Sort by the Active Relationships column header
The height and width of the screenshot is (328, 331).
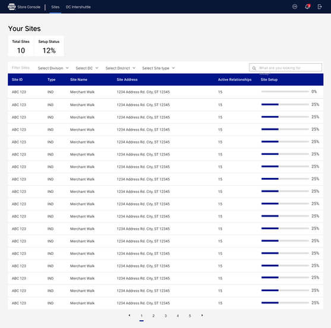[235, 80]
